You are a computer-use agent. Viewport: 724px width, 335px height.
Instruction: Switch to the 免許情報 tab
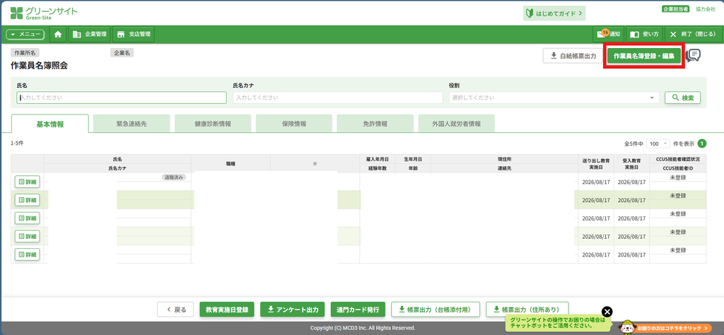[x=375, y=124]
